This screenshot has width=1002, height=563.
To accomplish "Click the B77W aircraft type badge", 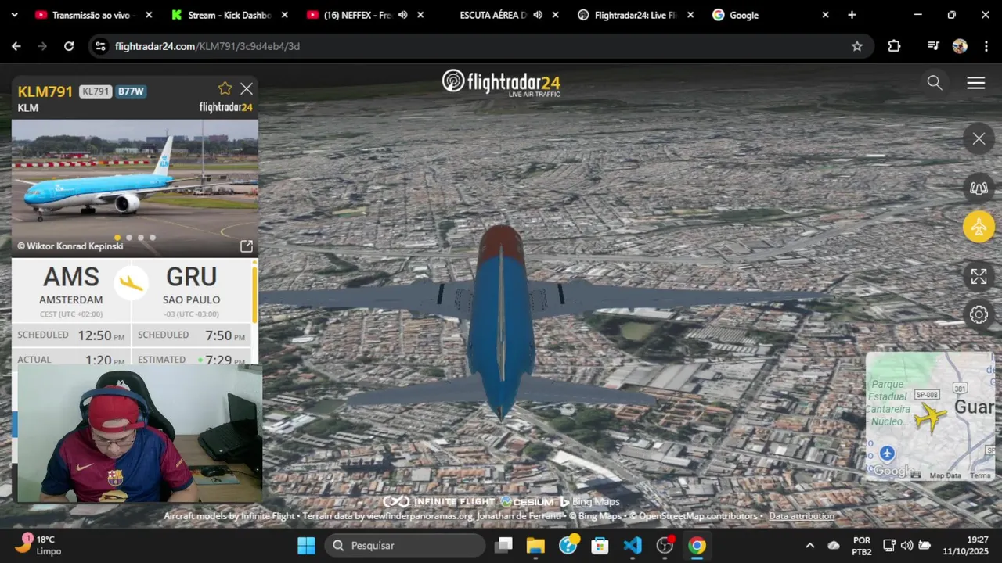I will (x=131, y=91).
